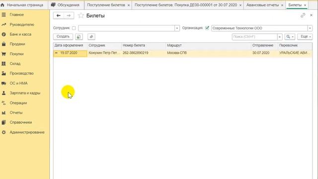
Task: Open the Еще menu
Action: 305,37
